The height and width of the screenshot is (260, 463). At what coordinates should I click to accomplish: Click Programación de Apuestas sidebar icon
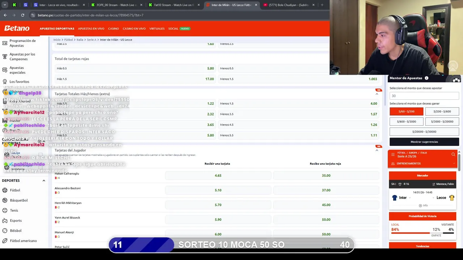(x=5, y=43)
